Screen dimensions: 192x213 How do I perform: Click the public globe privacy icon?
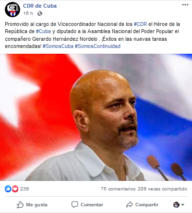coord(40,13)
